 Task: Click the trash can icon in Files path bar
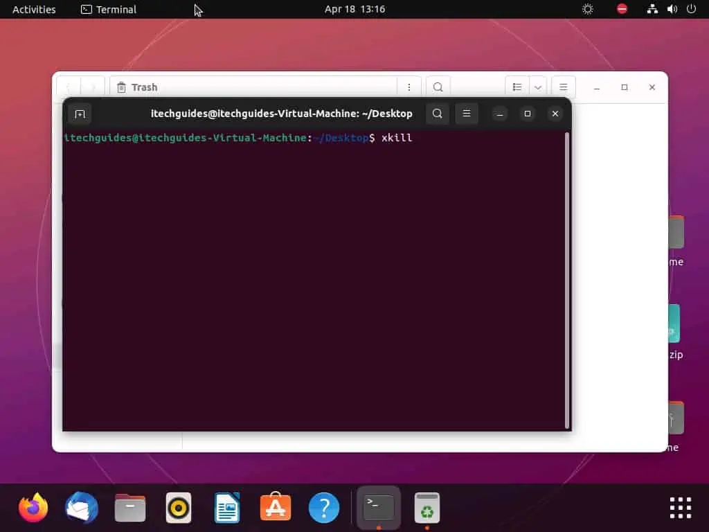tap(121, 87)
